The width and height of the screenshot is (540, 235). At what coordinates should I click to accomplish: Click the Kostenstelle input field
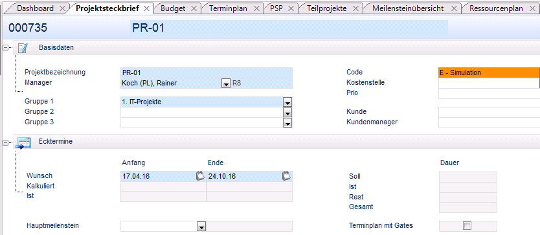click(x=489, y=83)
